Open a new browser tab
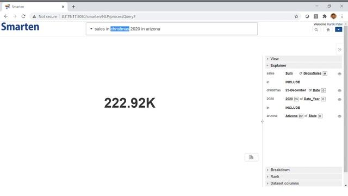The image size is (348, 196). click(x=73, y=7)
